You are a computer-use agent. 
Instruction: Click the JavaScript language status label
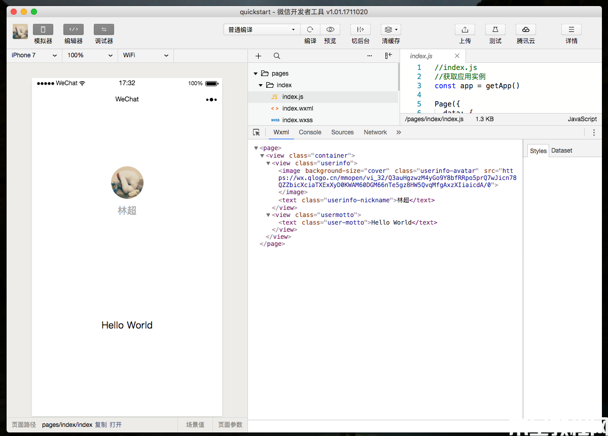582,119
